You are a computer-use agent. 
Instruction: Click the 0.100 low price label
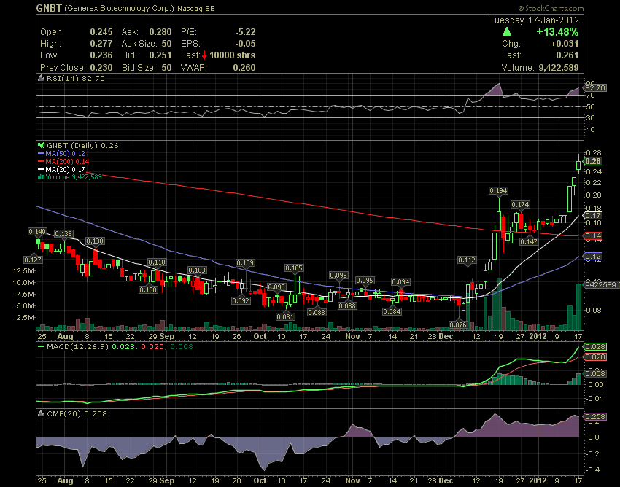click(x=148, y=289)
